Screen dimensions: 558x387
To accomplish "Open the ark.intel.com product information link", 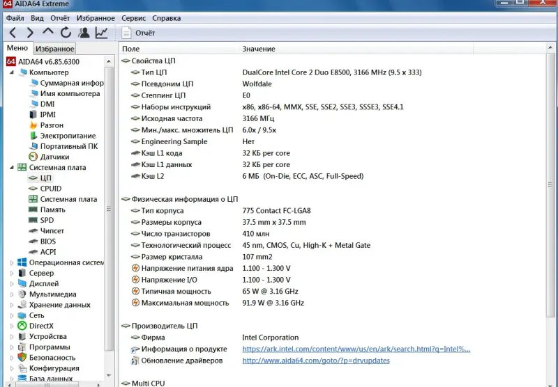I will tap(356, 349).
